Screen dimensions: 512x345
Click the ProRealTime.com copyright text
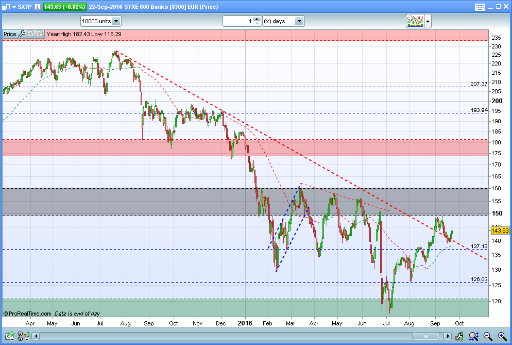point(27,314)
